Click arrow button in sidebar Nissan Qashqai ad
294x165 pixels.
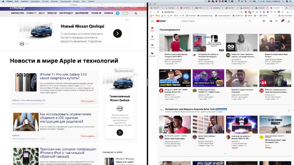pyautogui.click(x=120, y=133)
